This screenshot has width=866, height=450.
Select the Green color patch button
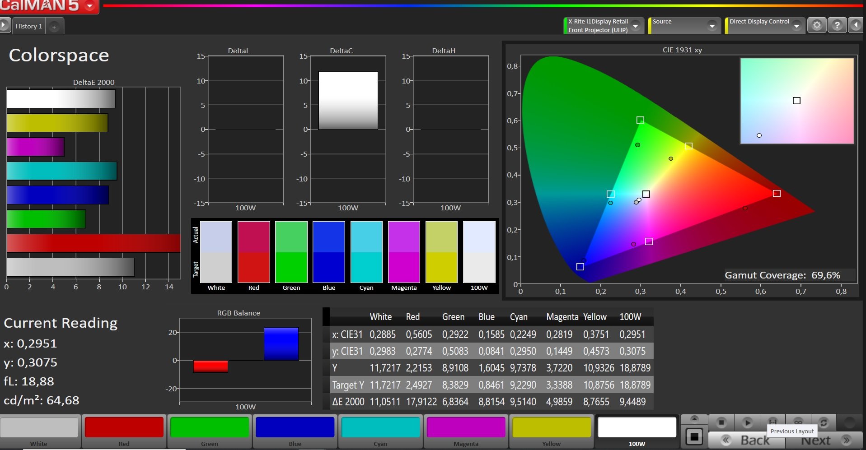(210, 432)
